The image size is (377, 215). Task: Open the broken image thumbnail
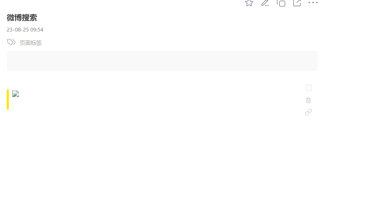coord(16,94)
